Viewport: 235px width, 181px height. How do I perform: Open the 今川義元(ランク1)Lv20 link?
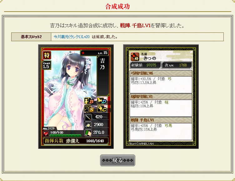[x=72, y=37]
